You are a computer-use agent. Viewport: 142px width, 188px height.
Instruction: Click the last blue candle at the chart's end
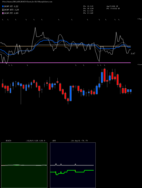131,91
